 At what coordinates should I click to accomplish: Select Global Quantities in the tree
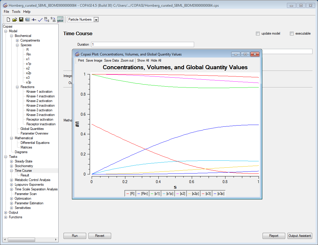coord(32,129)
